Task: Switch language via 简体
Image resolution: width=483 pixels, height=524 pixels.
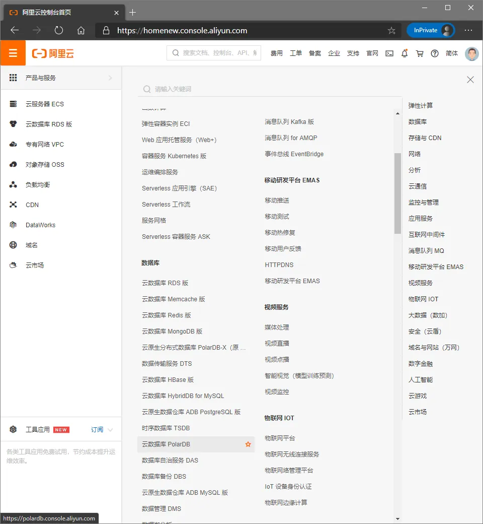Action: (x=452, y=53)
